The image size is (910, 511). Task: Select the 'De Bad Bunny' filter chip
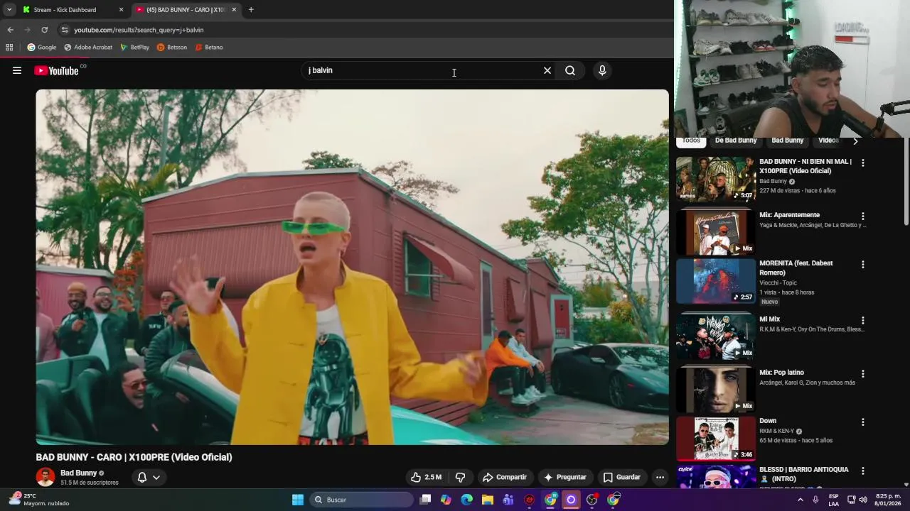(x=736, y=141)
